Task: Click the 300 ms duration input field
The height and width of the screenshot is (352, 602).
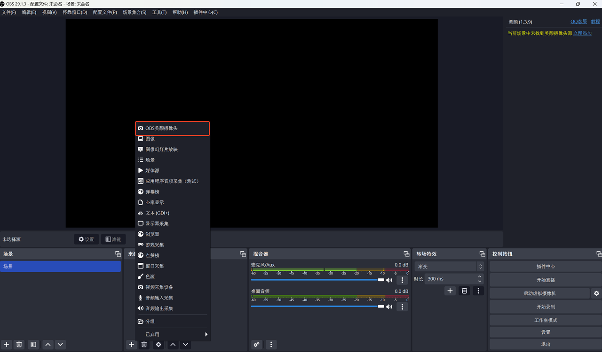Action: click(451, 278)
